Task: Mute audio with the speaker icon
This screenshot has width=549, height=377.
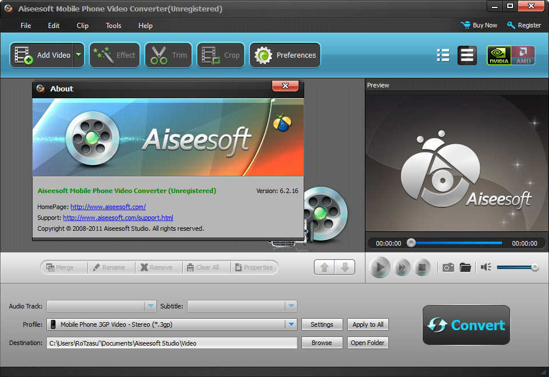Action: click(486, 267)
